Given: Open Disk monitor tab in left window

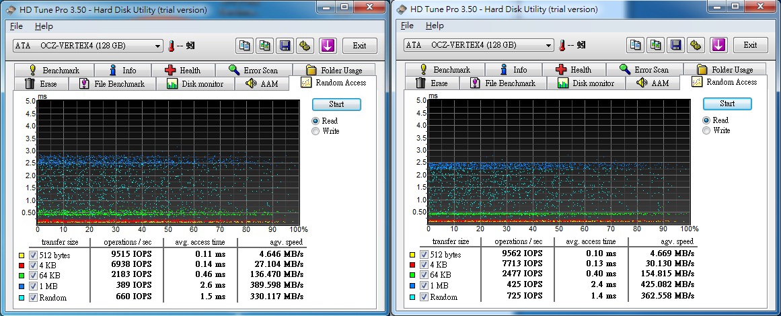Looking at the screenshot, I should click(x=195, y=83).
